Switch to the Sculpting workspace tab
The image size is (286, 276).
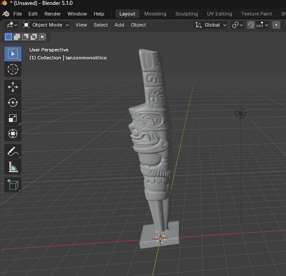187,14
